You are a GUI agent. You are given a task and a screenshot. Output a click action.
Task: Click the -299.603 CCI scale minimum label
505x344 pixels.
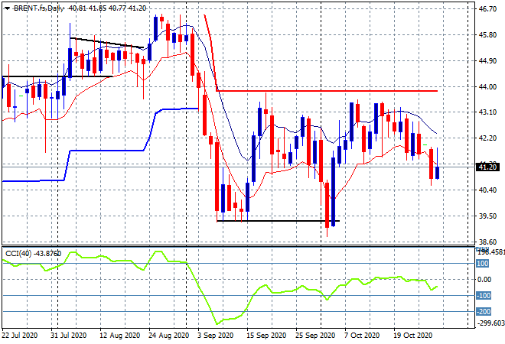pos(490,323)
